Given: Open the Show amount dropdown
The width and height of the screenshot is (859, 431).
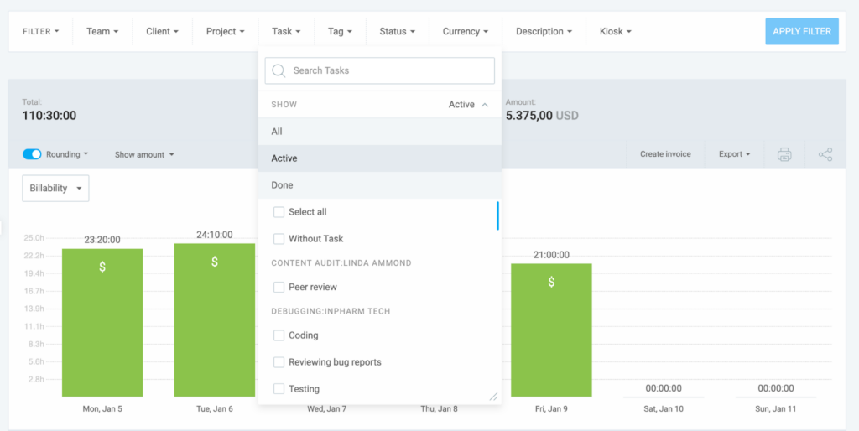Looking at the screenshot, I should pos(144,154).
